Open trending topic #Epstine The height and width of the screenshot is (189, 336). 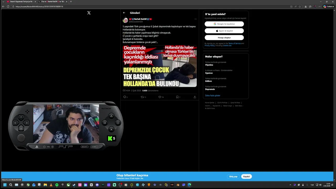209,65
